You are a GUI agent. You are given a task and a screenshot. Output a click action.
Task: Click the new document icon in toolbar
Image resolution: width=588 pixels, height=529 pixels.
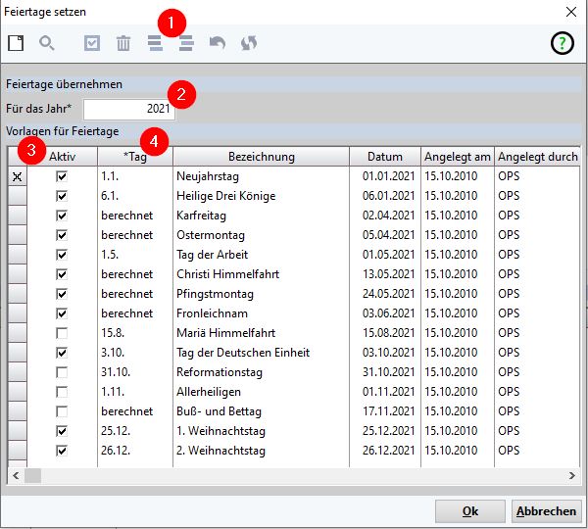(x=16, y=43)
